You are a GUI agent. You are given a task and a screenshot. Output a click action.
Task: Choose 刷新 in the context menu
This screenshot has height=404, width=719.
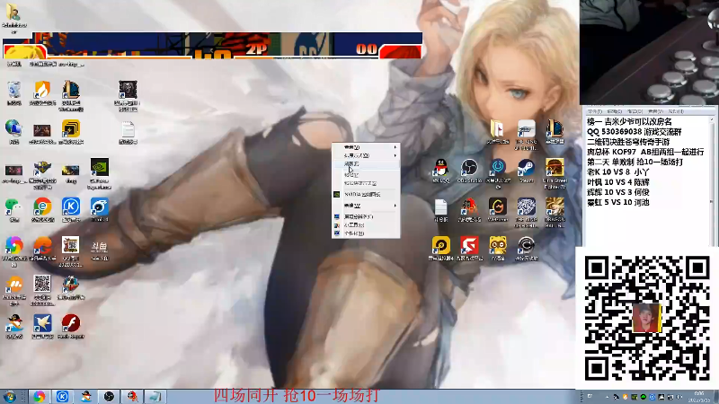(x=366, y=164)
